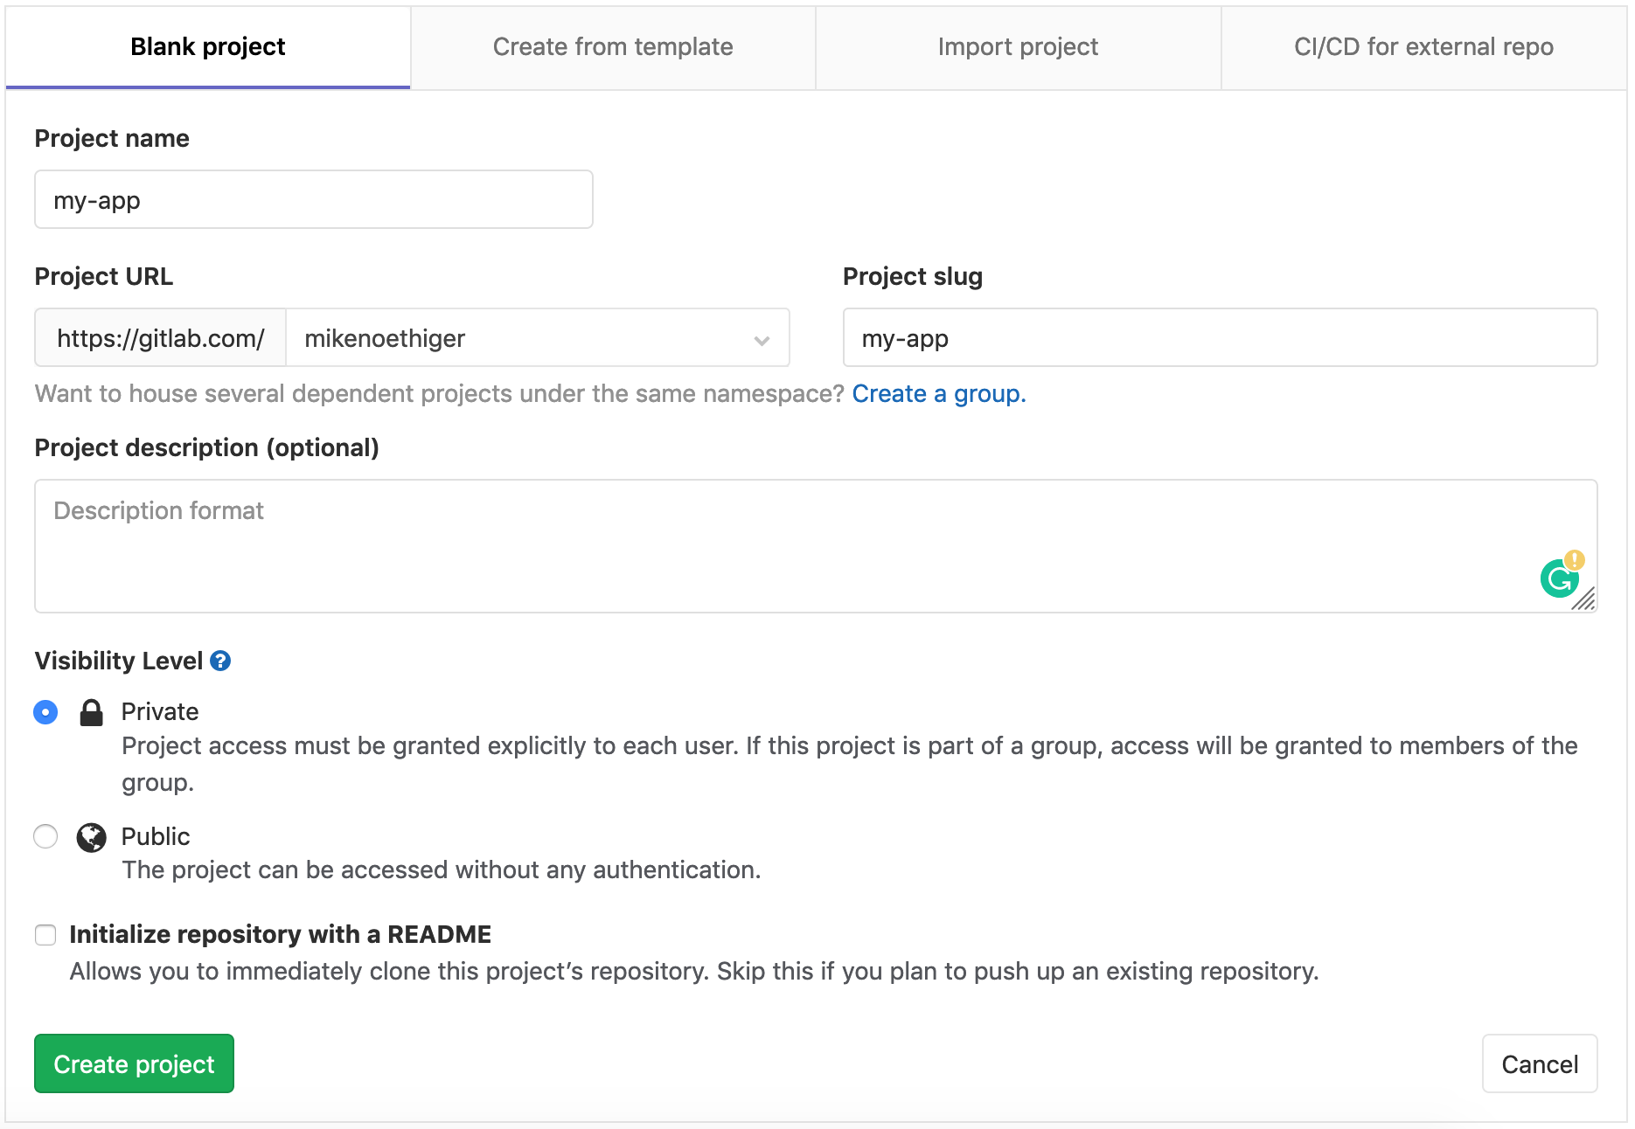
Task: Expand the mikenoethiger URL selector
Action: (x=759, y=338)
